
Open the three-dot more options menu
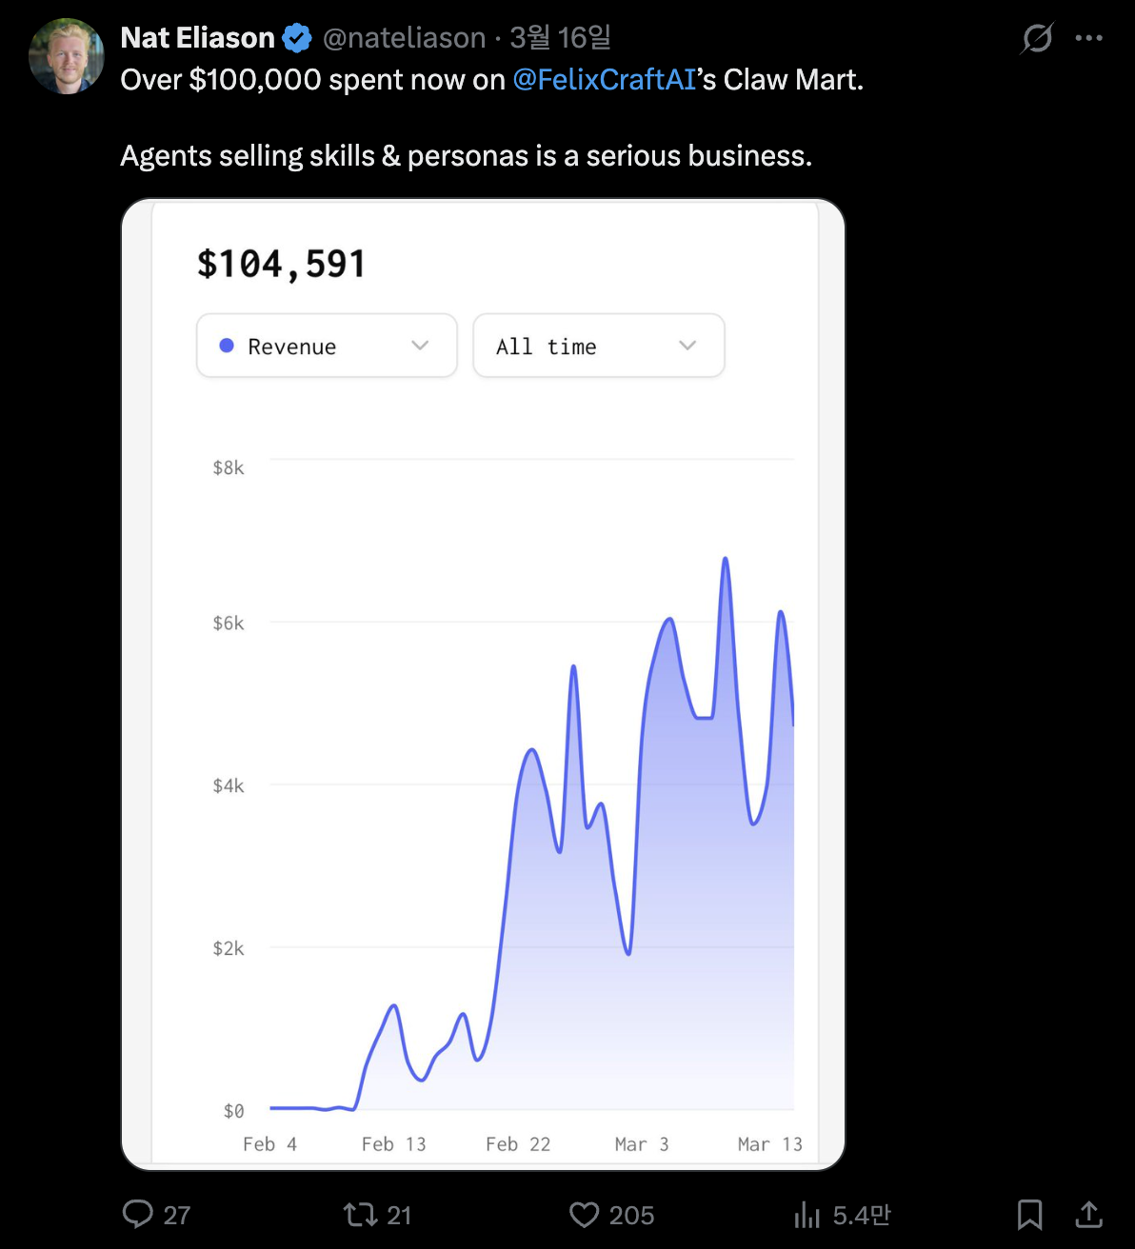1088,38
